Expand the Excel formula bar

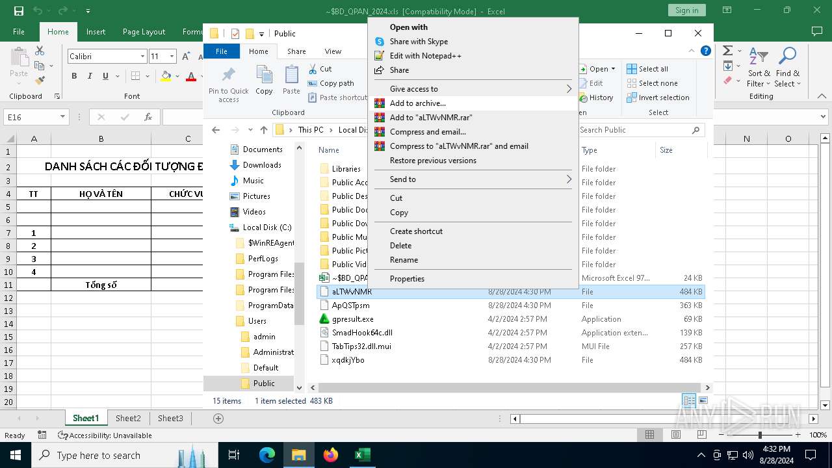coord(824,117)
